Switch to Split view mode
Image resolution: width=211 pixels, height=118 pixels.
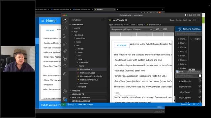pos(187,20)
